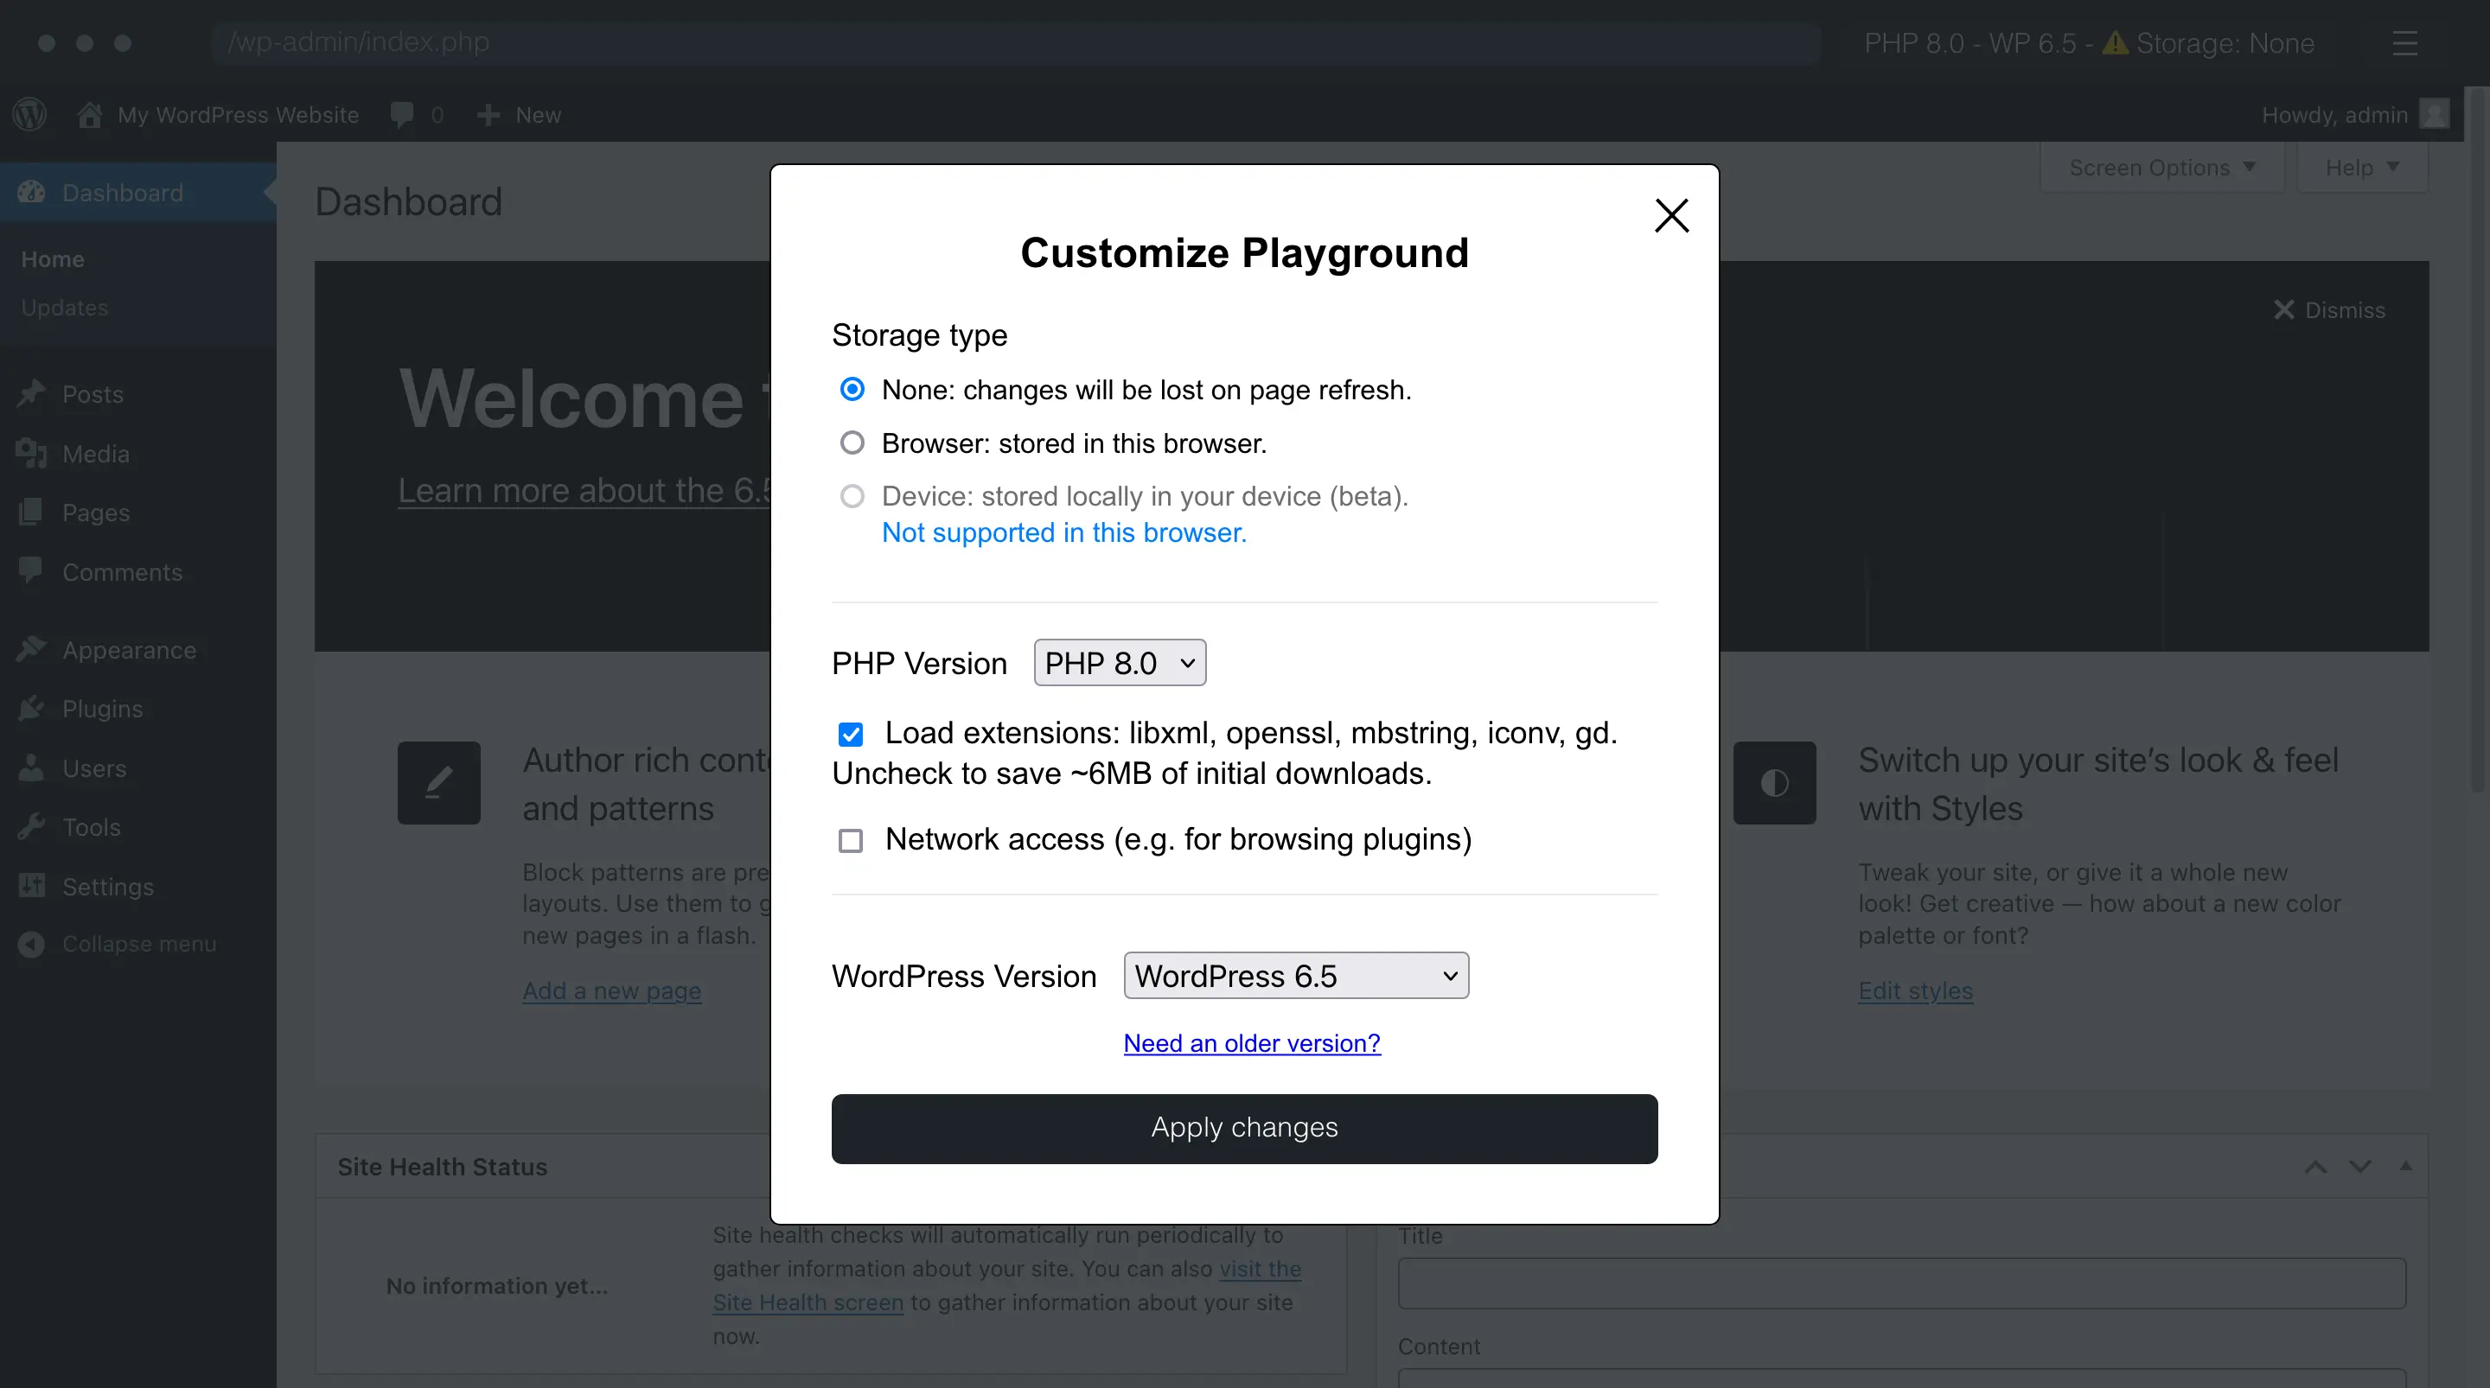Open Tools menu item in sidebar
This screenshot has height=1388, width=2490.
click(x=91, y=827)
